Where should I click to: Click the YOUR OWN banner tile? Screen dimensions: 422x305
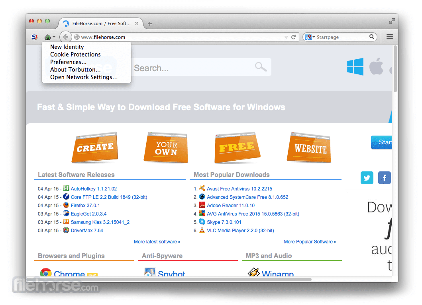point(166,148)
